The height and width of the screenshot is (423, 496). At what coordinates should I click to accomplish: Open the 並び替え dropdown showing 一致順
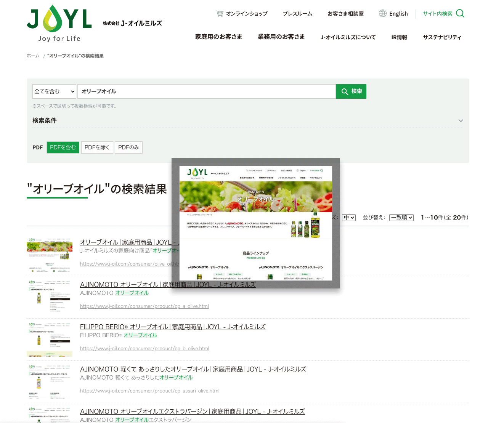point(401,218)
